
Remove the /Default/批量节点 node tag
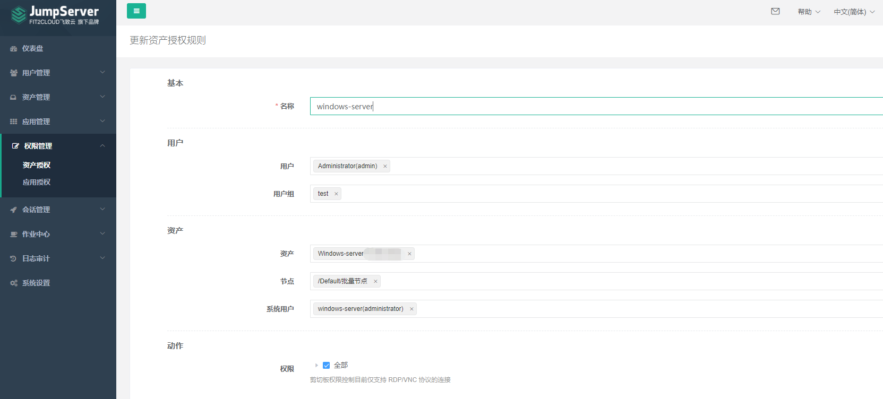point(375,281)
